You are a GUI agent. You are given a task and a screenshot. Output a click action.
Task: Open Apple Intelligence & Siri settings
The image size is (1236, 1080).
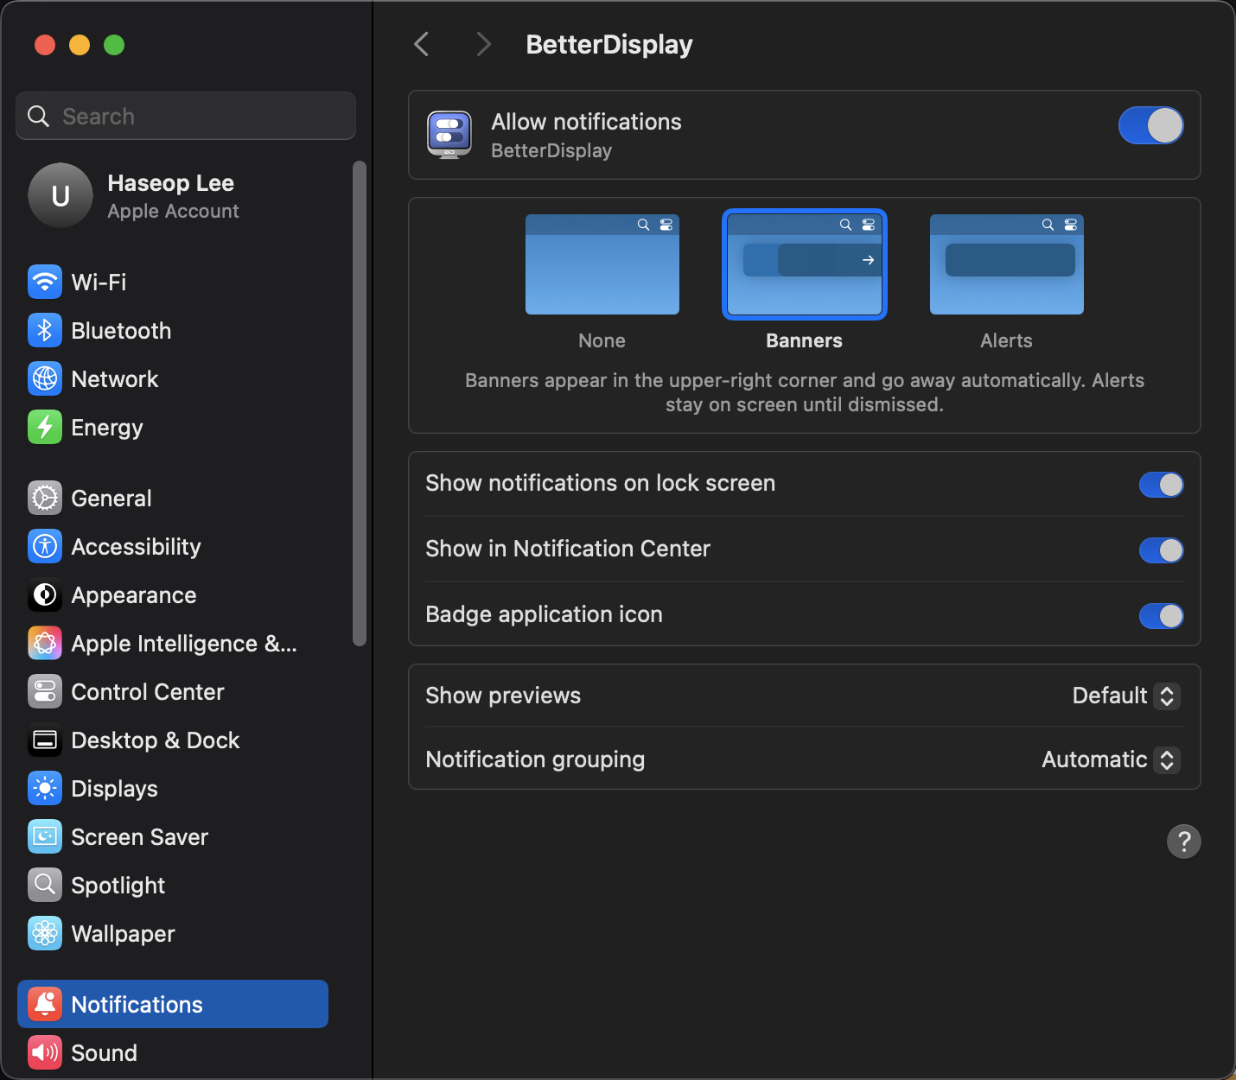coord(173,643)
